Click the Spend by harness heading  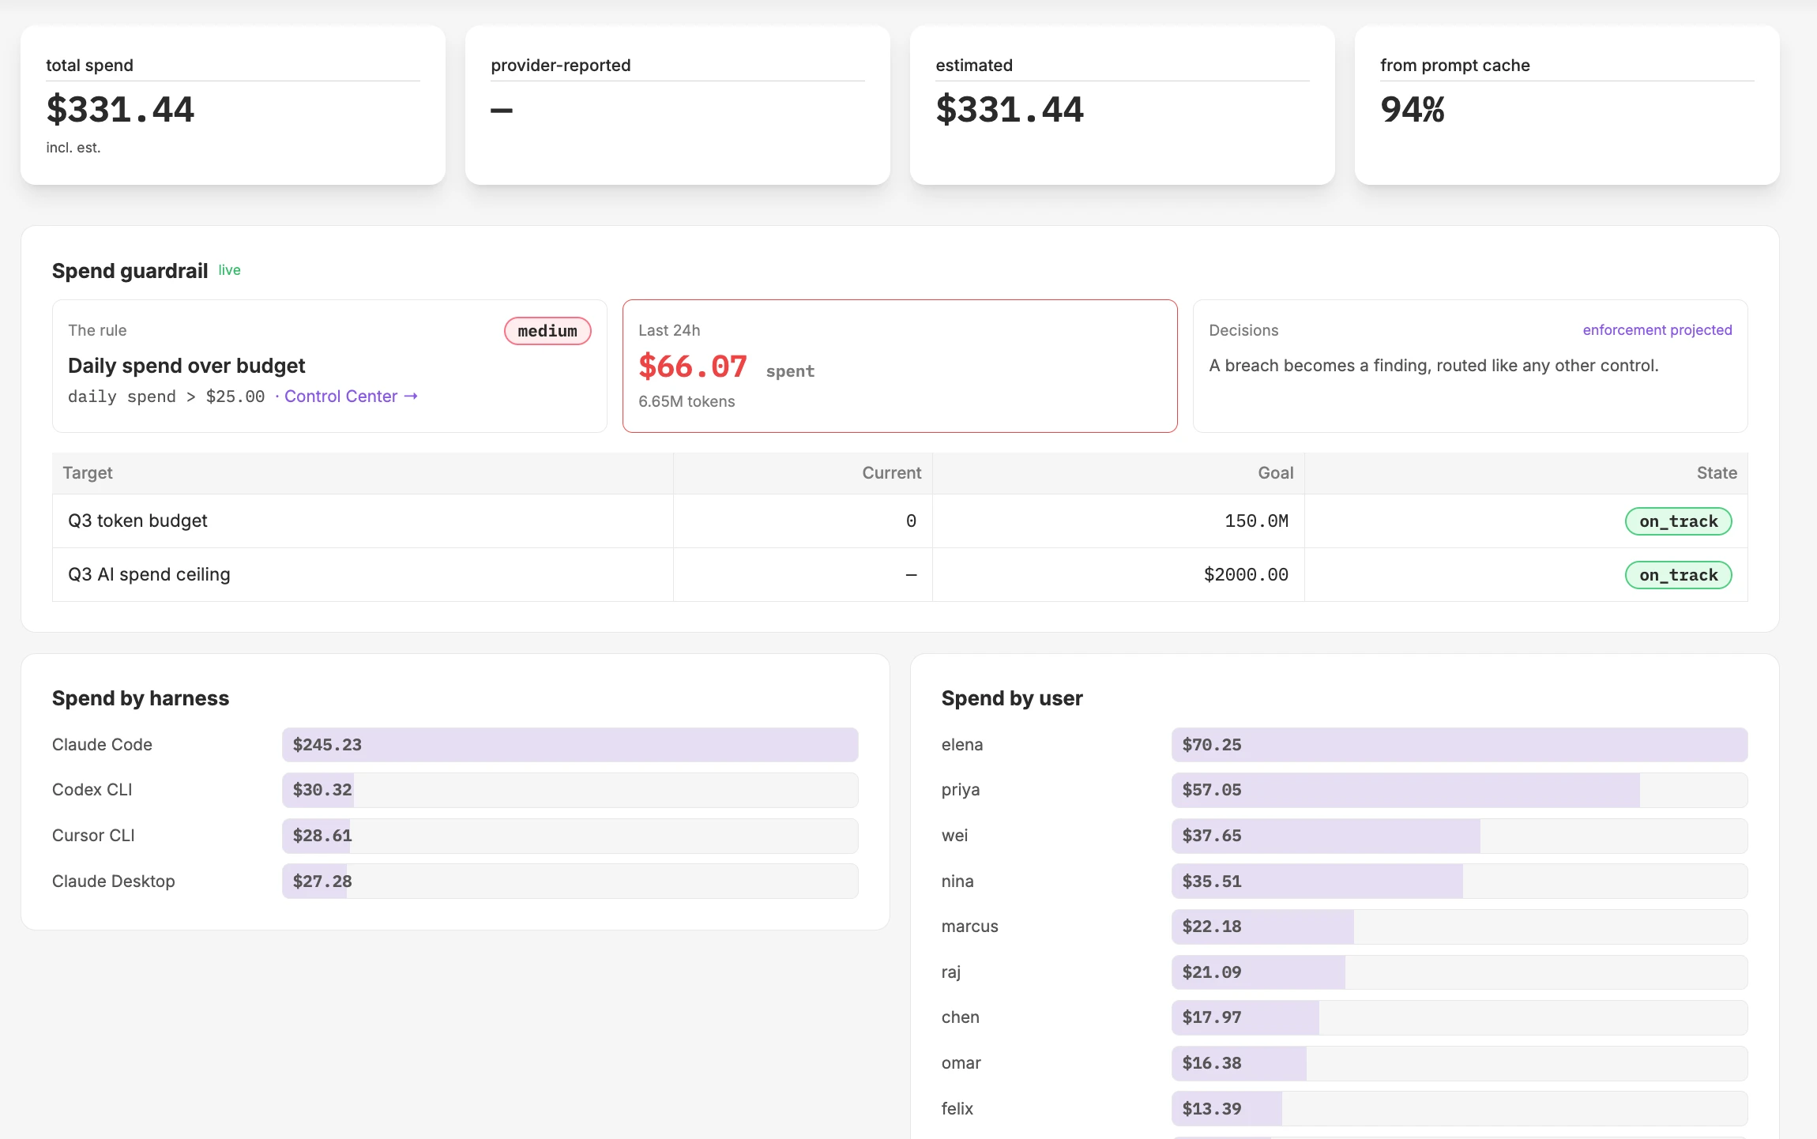pos(141,698)
